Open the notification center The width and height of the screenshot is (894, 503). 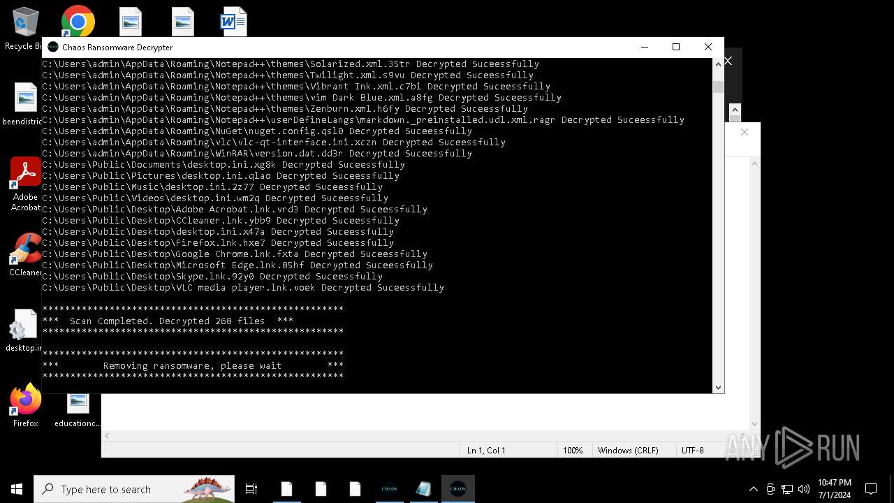click(871, 489)
